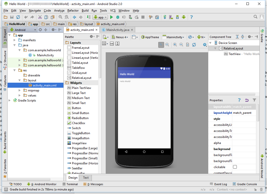The width and height of the screenshot is (267, 194).
Task: Select Button widget in the Palette
Action: coord(76,108)
